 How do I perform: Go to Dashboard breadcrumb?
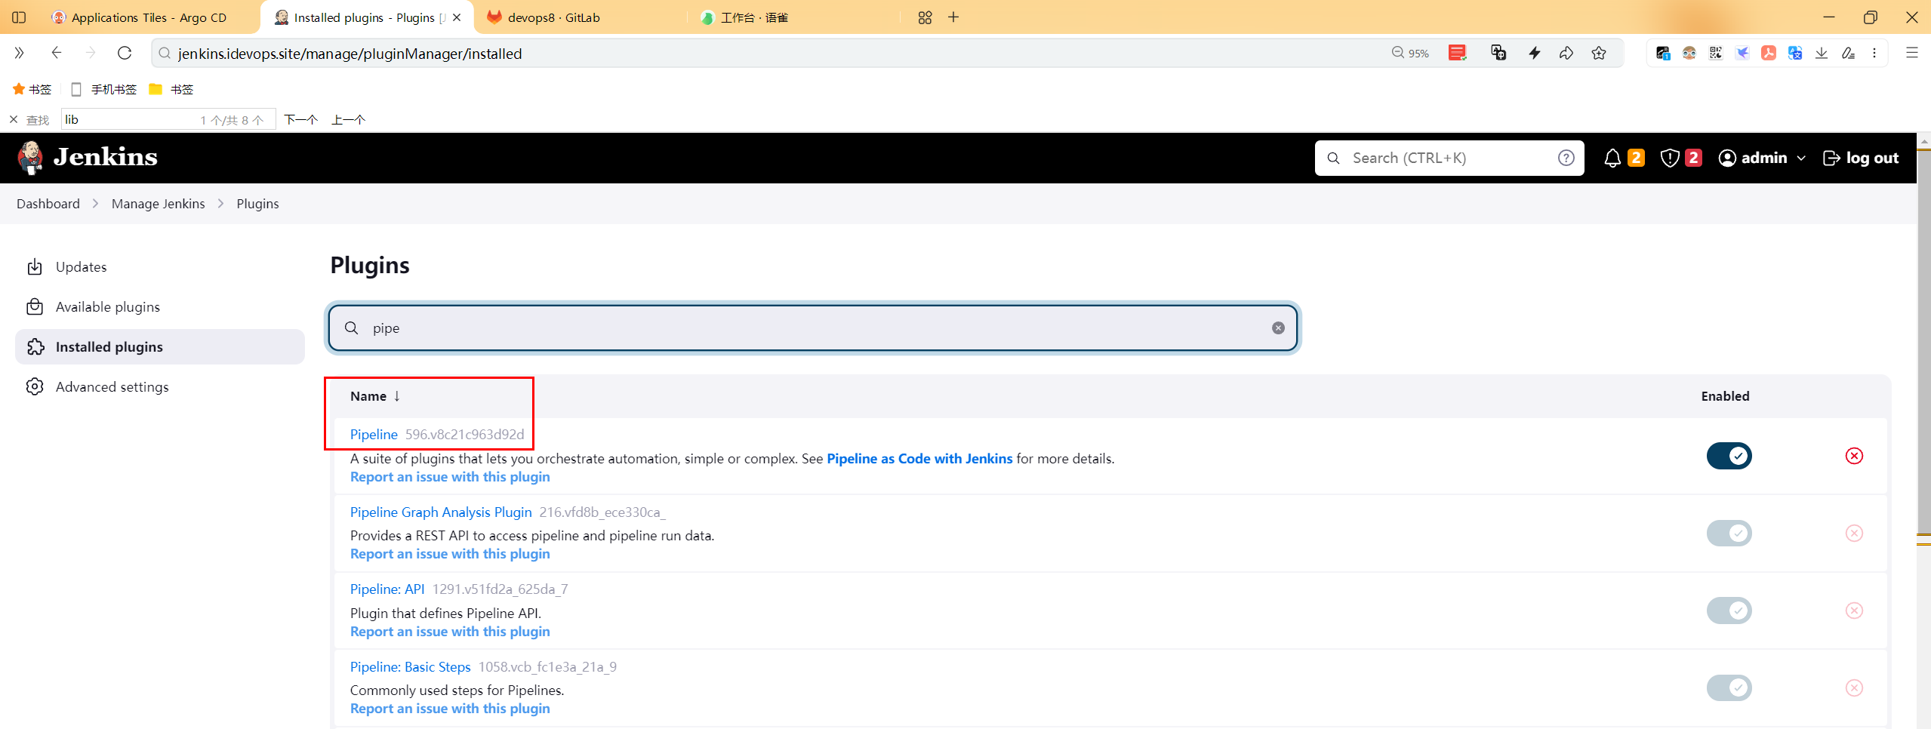point(48,204)
